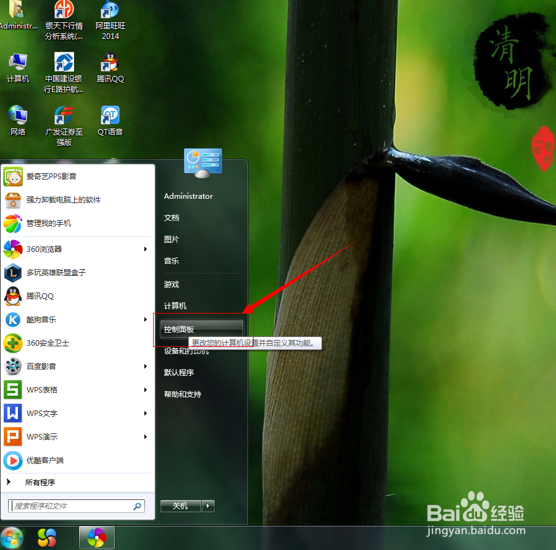
Task: Expand 360浏览器 jump list arrow
Action: coord(146,249)
